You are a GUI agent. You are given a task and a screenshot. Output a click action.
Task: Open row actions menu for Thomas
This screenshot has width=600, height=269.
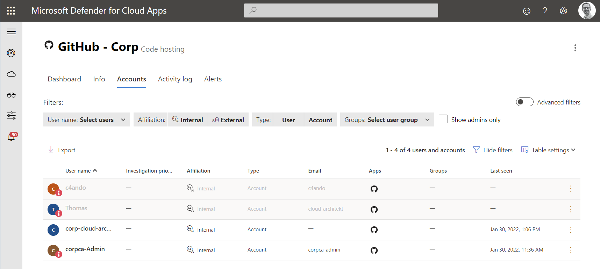click(571, 209)
